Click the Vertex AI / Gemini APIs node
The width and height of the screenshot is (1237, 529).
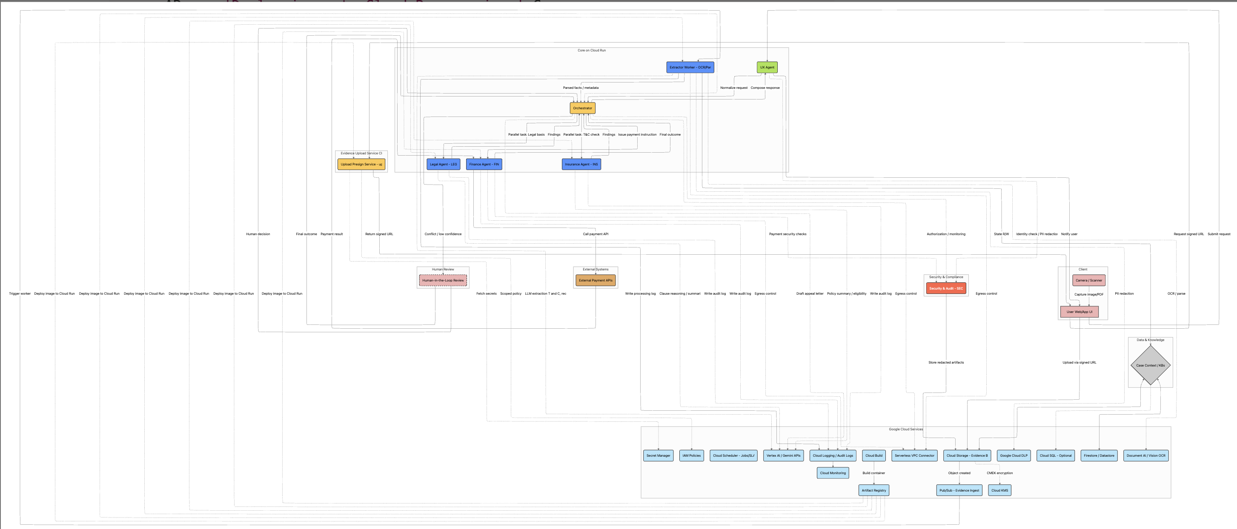coord(783,455)
